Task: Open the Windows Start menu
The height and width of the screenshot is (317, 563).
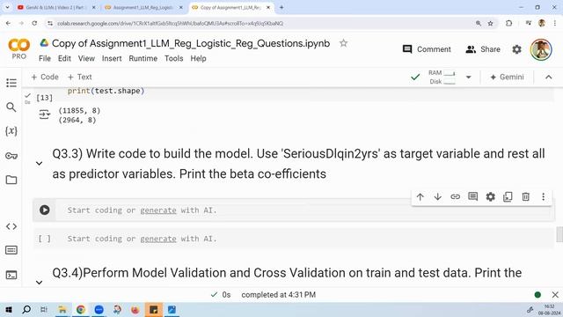Action: point(8,309)
